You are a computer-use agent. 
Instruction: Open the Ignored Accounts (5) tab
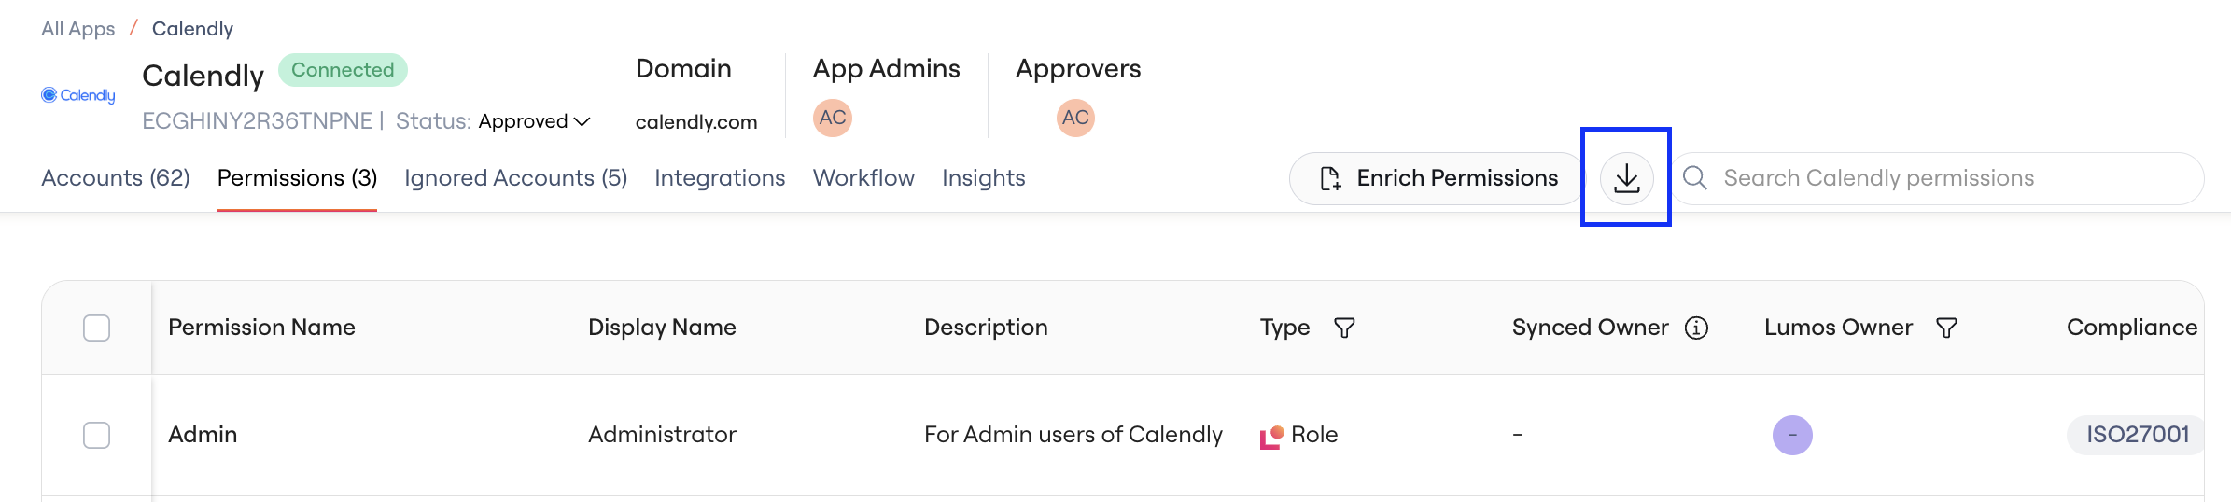pyautogui.click(x=515, y=177)
